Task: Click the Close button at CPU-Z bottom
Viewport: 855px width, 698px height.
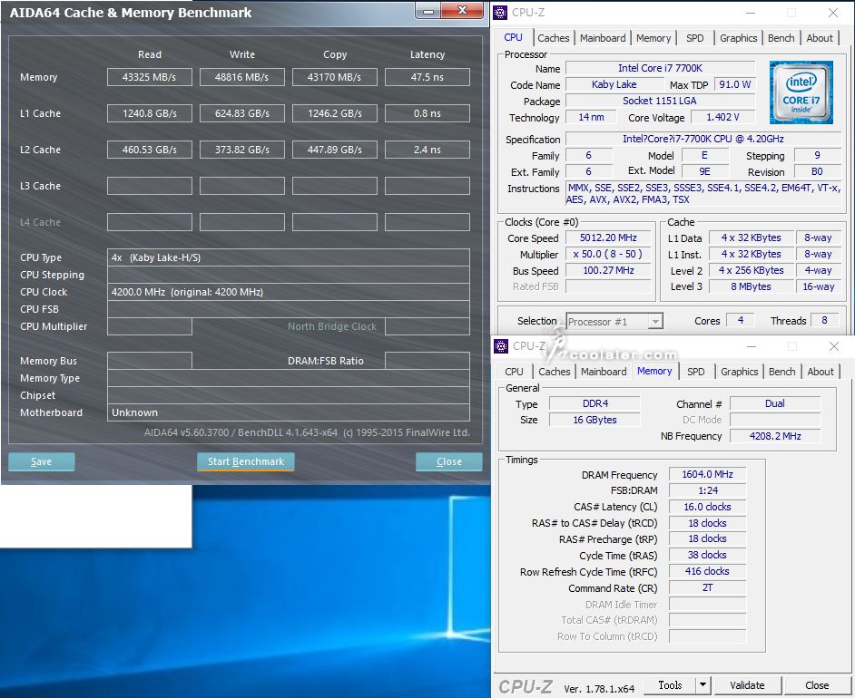Action: pyautogui.click(x=817, y=685)
